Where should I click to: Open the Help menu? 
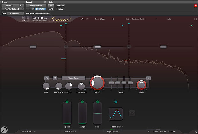(169, 19)
